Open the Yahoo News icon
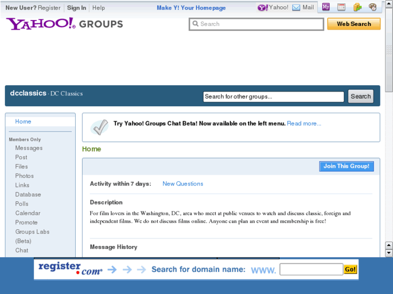Screen dimensions: 393x294 point(341,7)
